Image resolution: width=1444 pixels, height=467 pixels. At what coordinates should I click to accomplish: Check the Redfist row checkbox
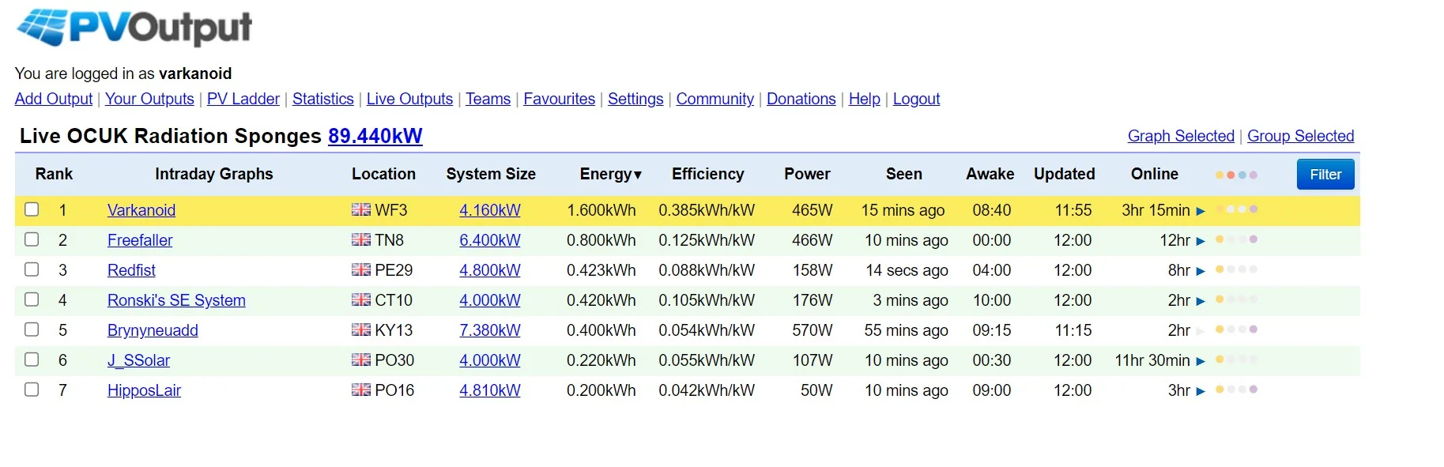[32, 269]
